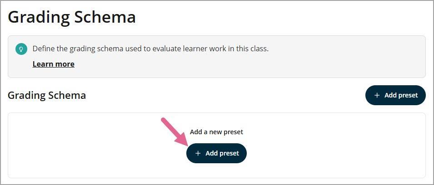Viewport: 434px width, 185px height.
Task: Click the word 'Add' in the center button
Action: coord(212,153)
